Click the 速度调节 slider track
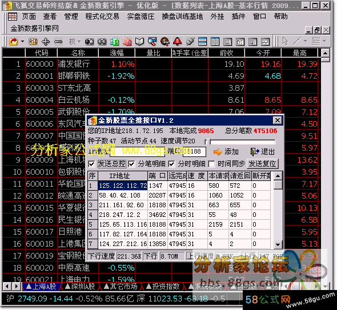The width and height of the screenshot is (337, 310). click(240, 142)
